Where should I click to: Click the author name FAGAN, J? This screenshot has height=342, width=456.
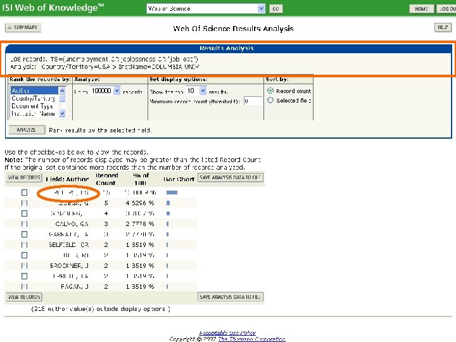75,287
